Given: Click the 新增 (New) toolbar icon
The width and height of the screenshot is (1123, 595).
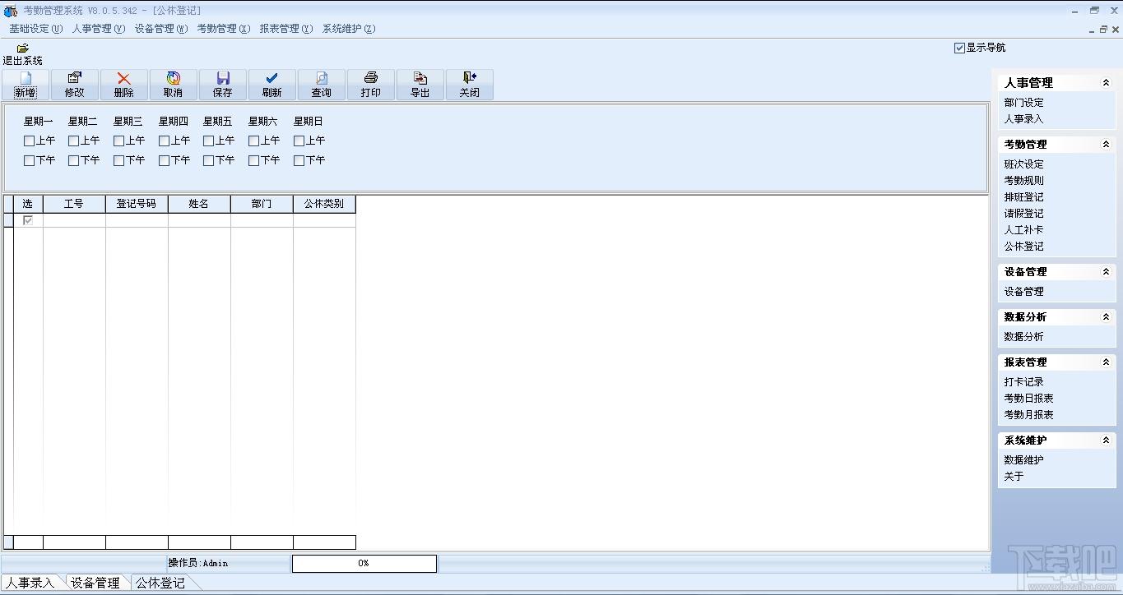Looking at the screenshot, I should pyautogui.click(x=26, y=78).
